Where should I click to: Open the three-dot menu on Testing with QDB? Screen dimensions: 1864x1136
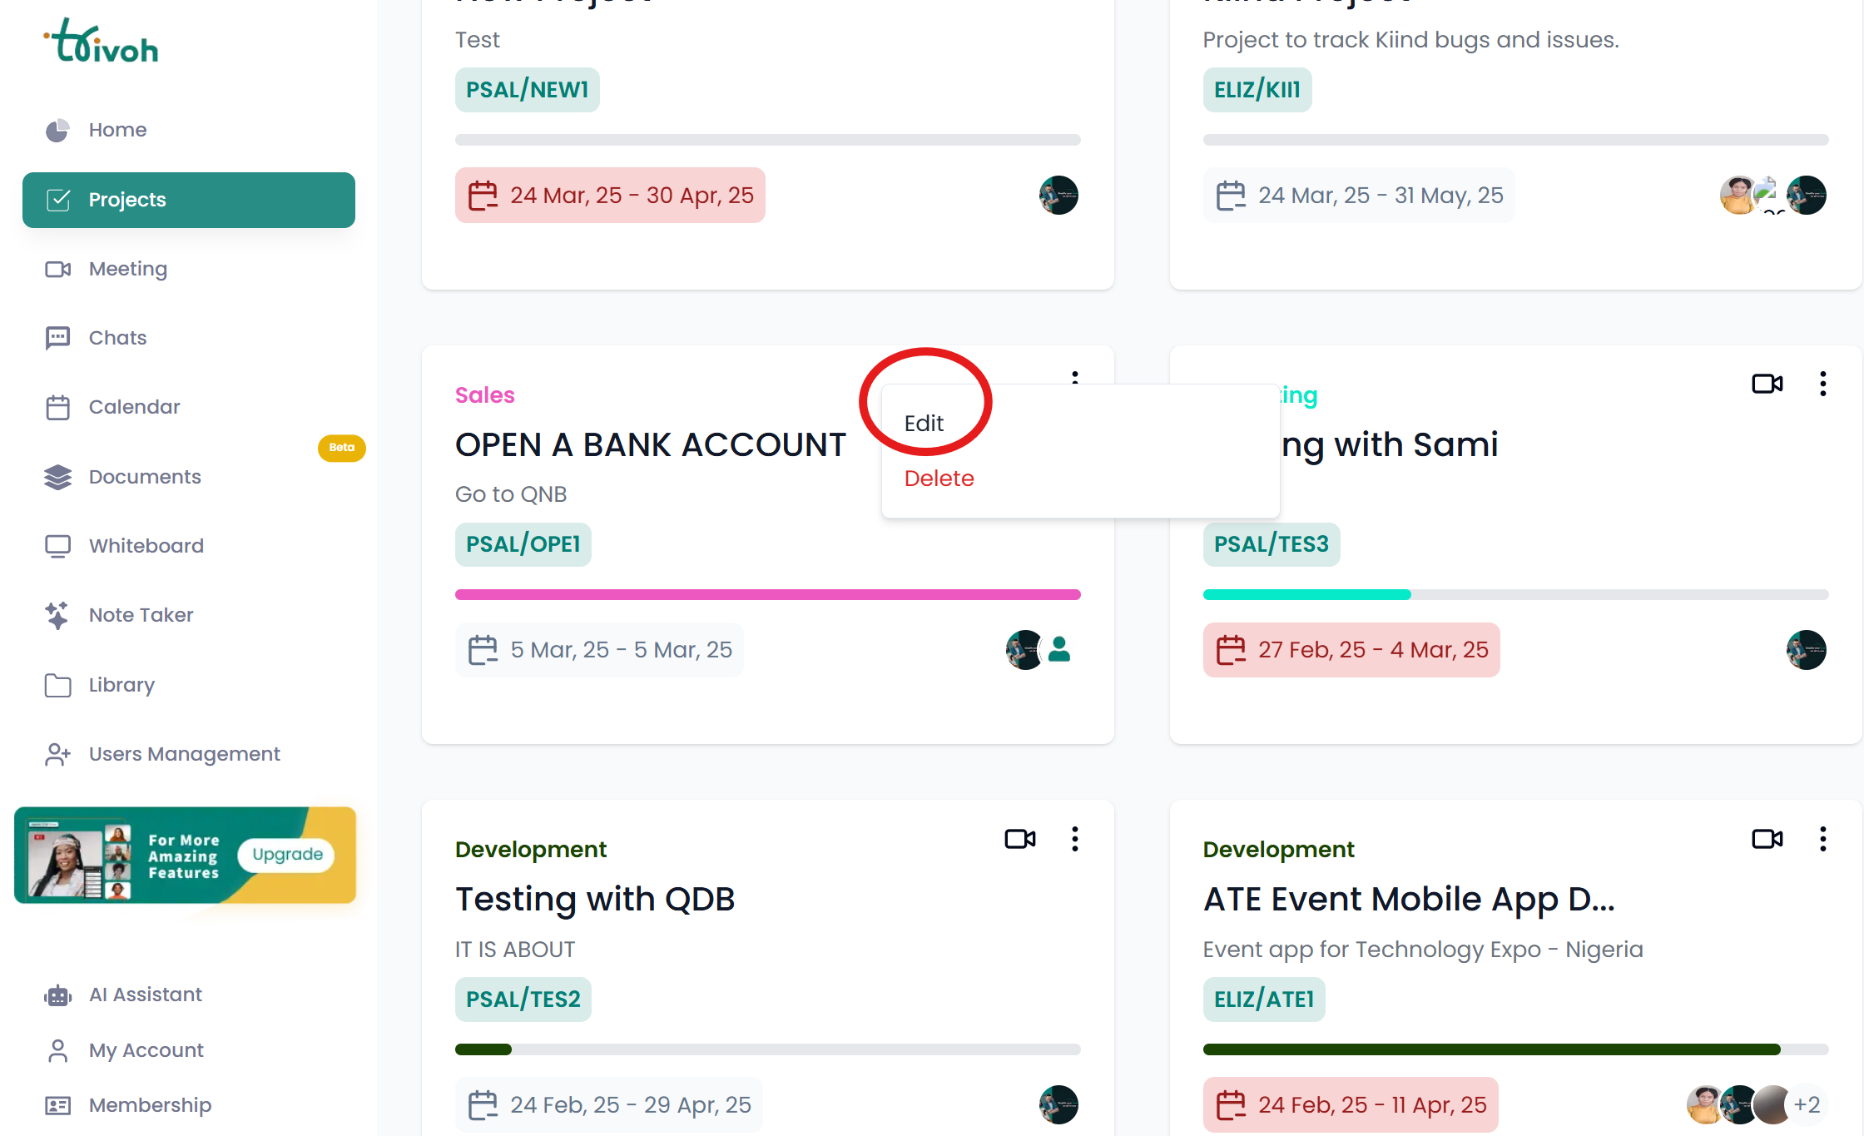coord(1074,839)
